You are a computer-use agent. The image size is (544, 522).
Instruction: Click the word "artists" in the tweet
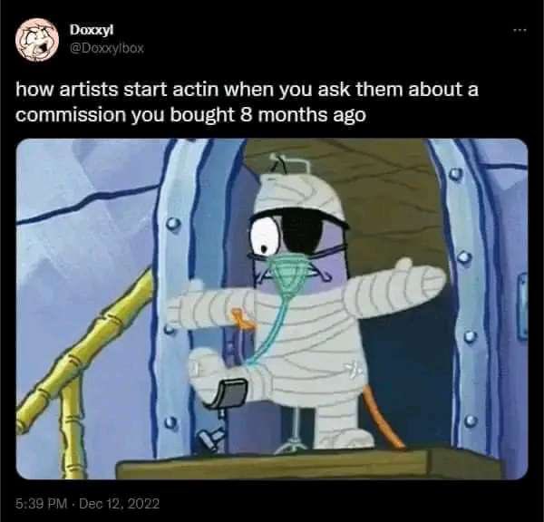[90, 90]
